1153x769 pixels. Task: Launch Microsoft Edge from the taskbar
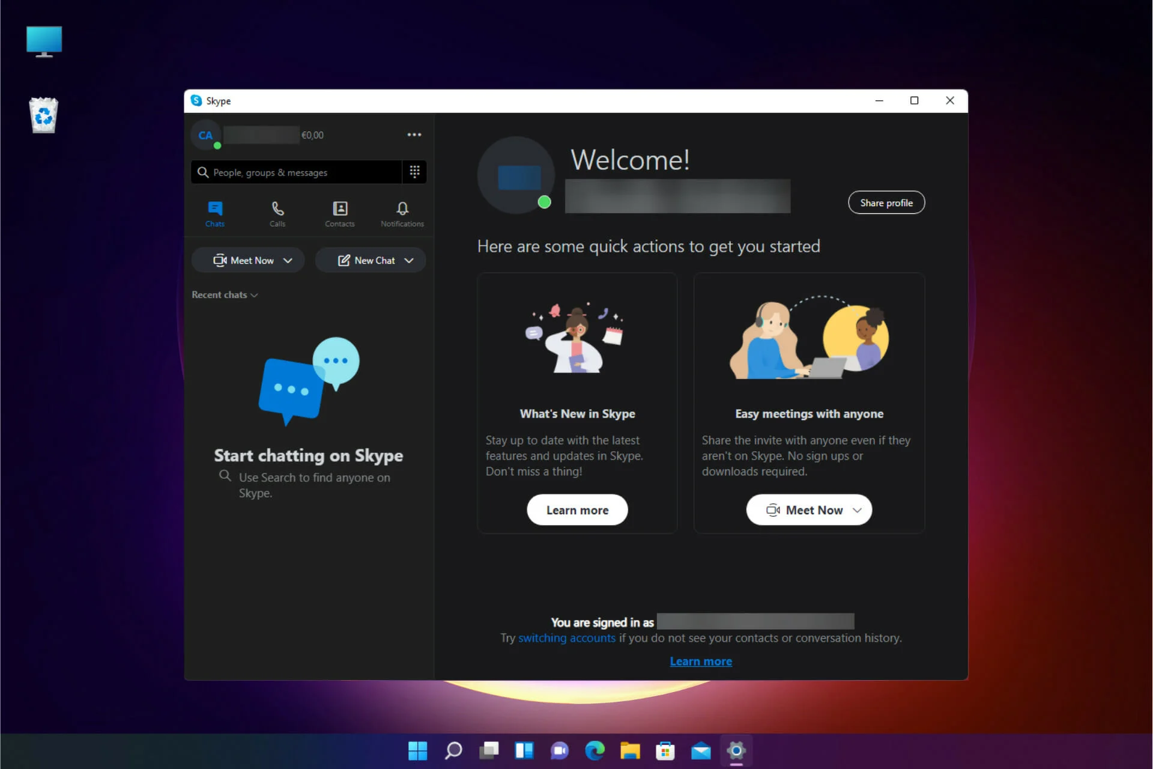coord(595,750)
